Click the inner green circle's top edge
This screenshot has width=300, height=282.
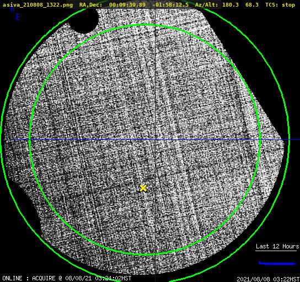[x=144, y=25]
